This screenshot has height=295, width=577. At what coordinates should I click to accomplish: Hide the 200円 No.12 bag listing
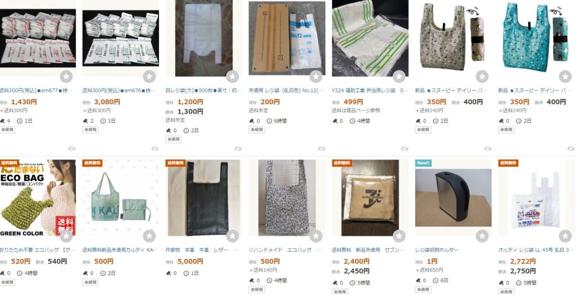(322, 149)
